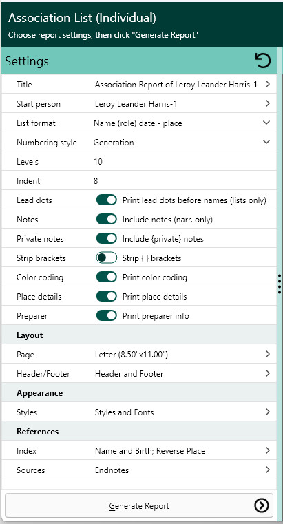Click the 'Place details' row label

pyautogui.click(x=39, y=297)
